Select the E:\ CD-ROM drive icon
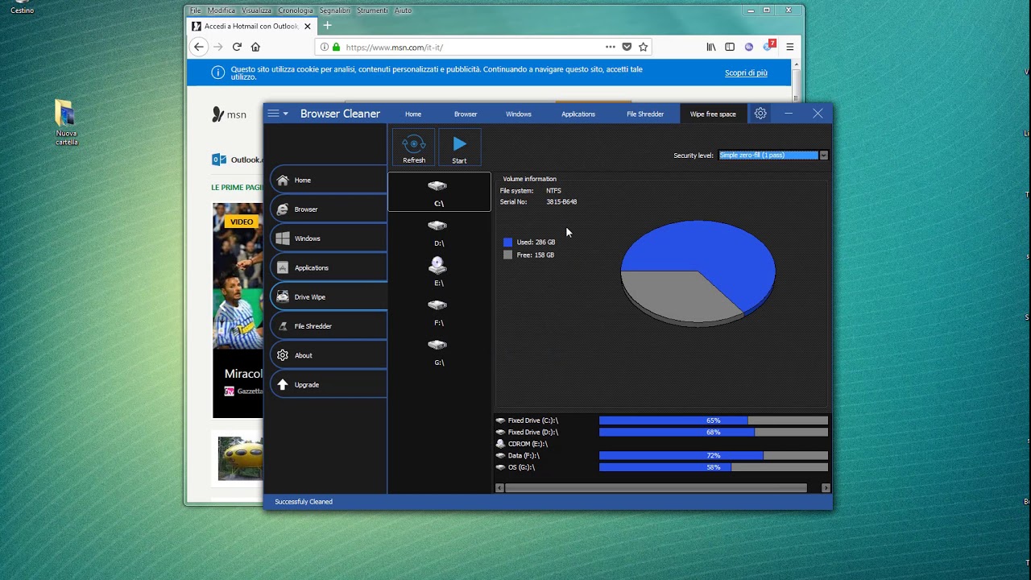 coord(437,265)
